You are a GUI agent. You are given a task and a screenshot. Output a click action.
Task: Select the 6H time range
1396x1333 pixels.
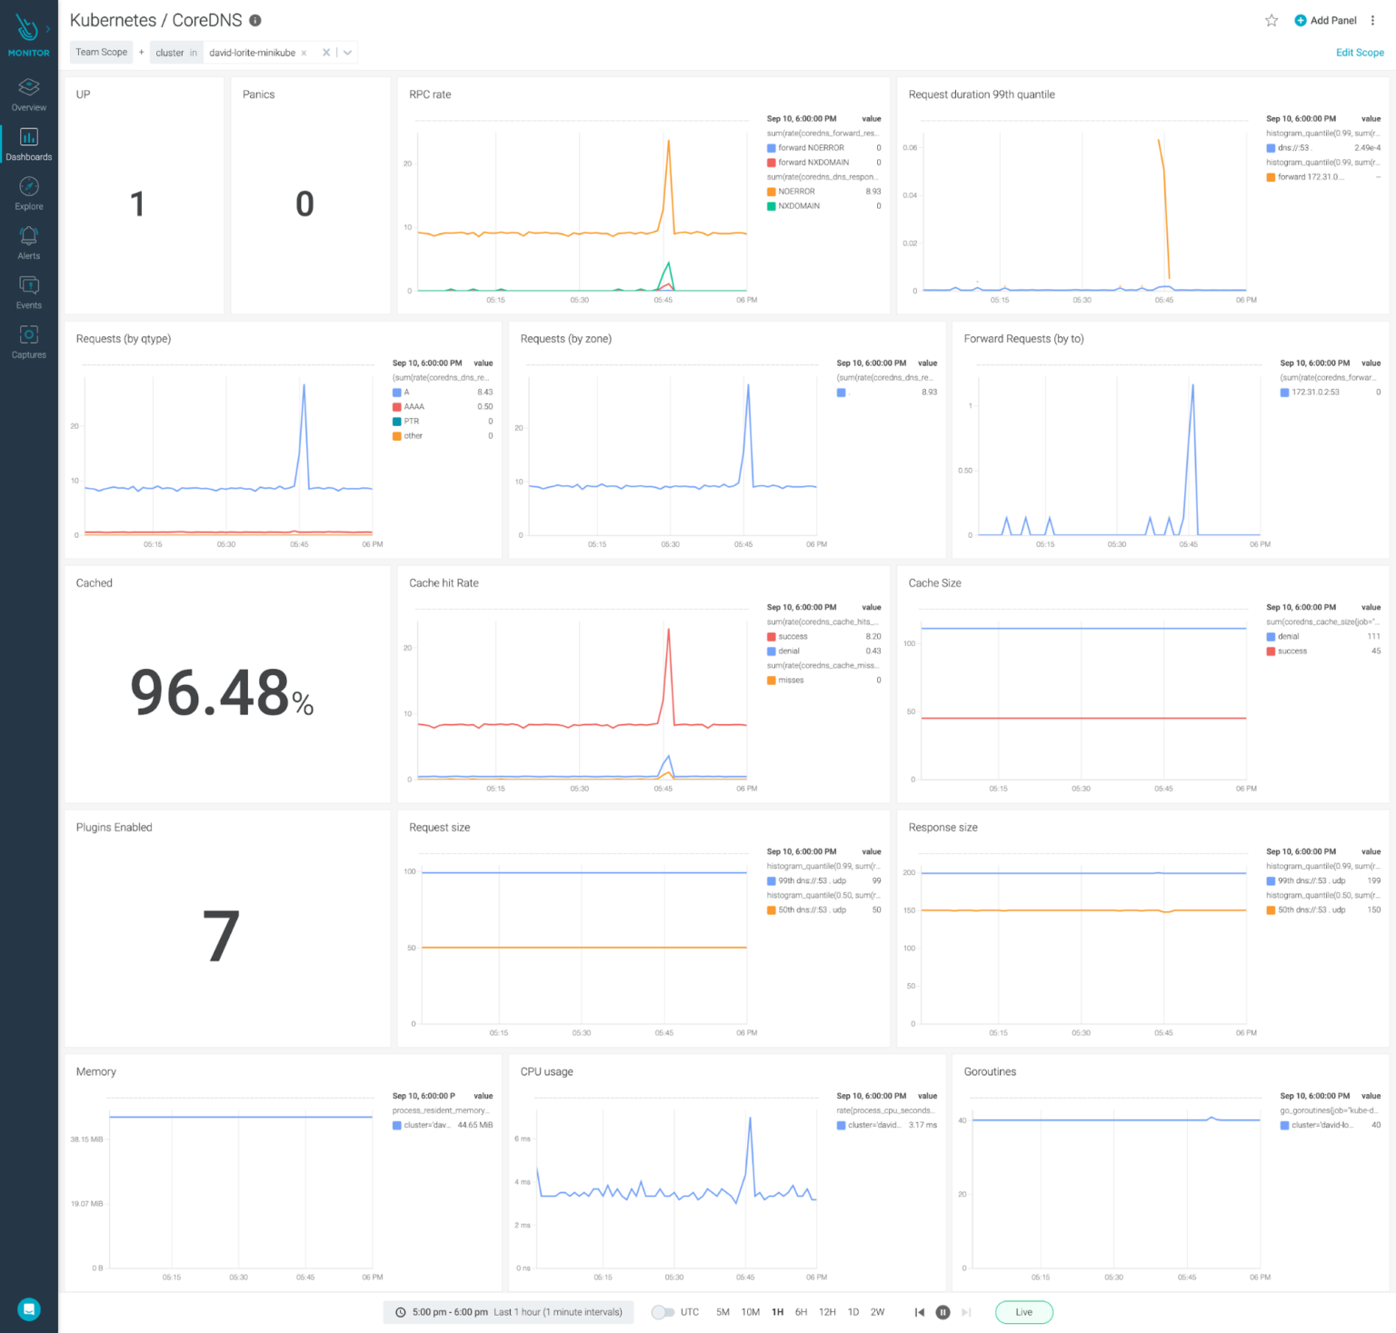pos(801,1312)
